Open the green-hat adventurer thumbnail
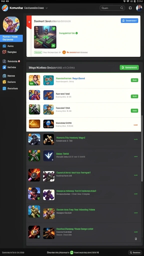This screenshot has width=144, height=256. click(48, 109)
